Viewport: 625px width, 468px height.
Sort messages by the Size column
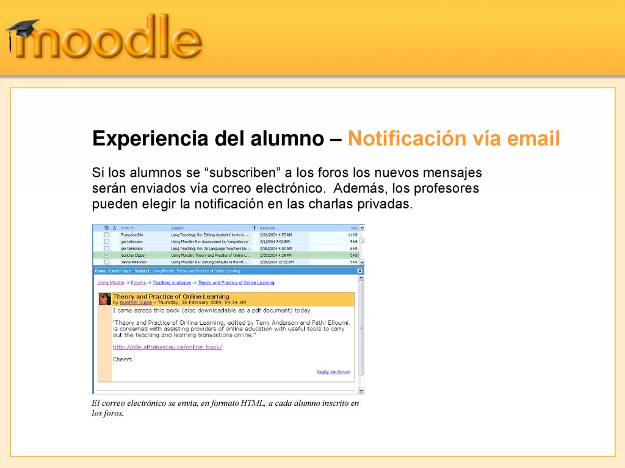point(354,228)
